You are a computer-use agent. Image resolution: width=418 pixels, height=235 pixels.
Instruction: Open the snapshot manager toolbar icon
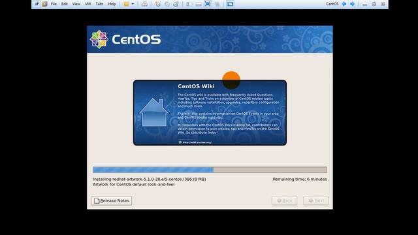(x=176, y=4)
